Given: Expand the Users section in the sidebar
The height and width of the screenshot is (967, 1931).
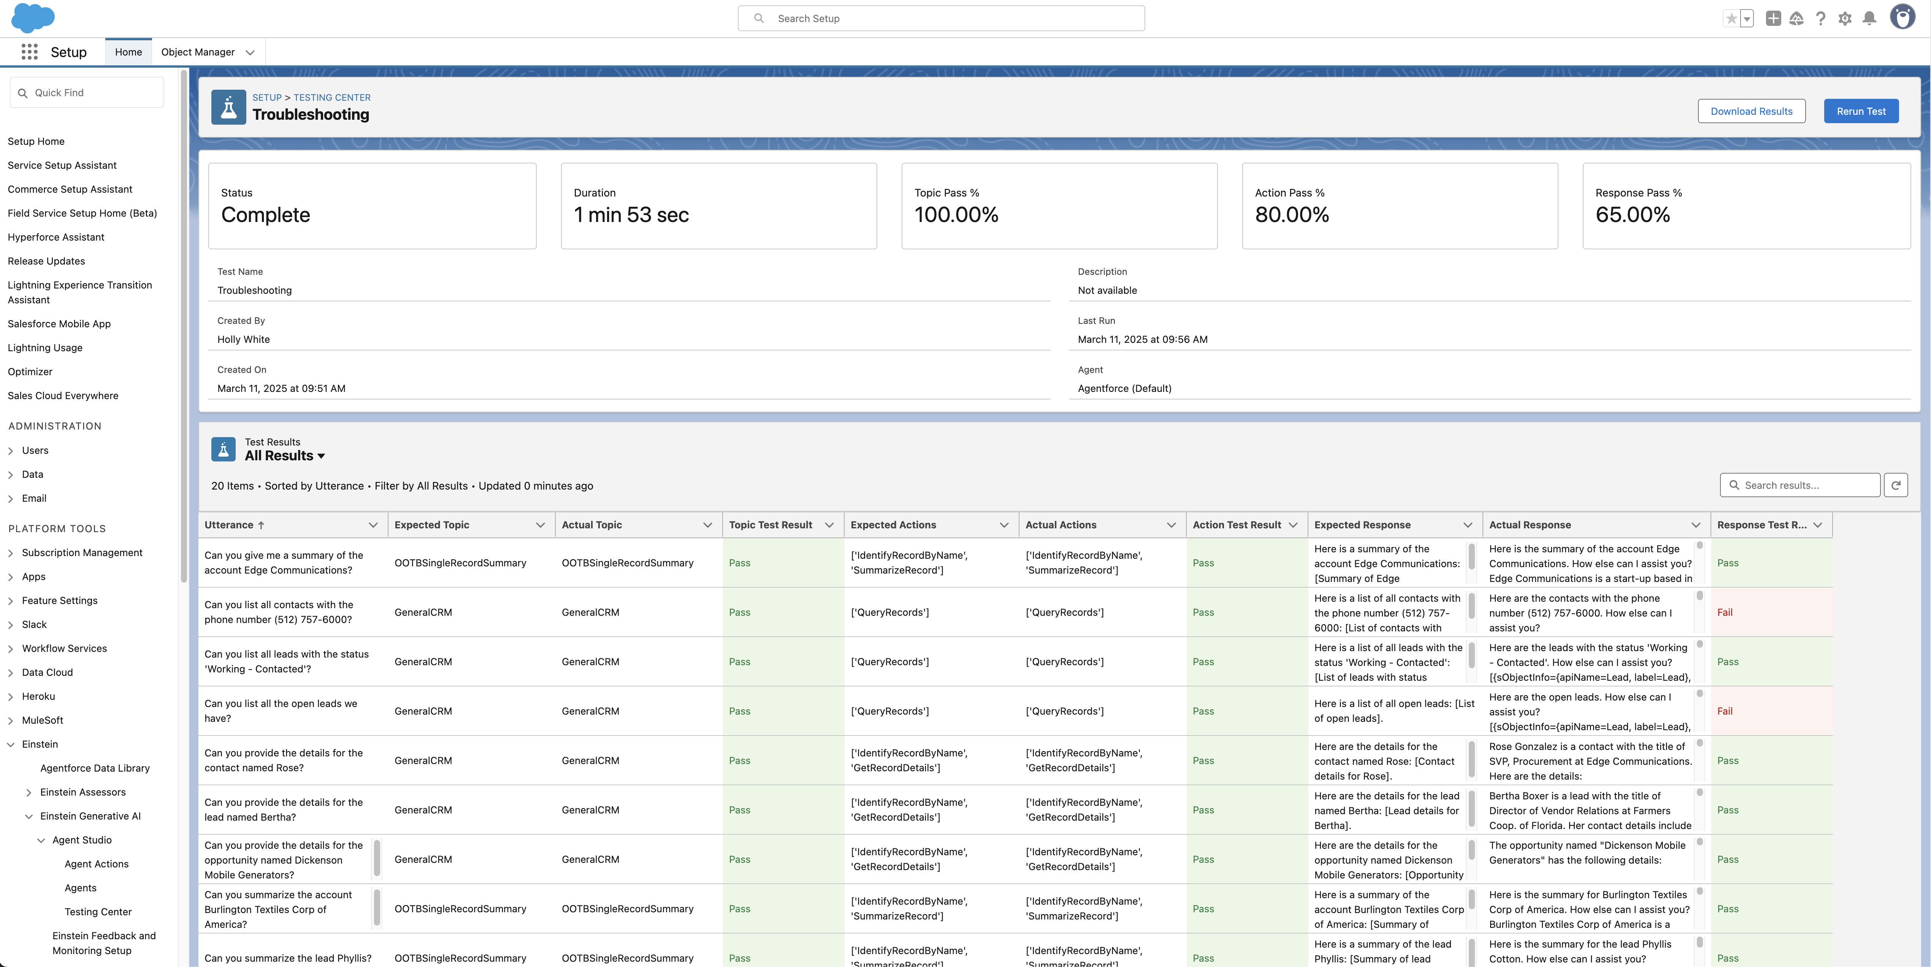Looking at the screenshot, I should pyautogui.click(x=11, y=450).
